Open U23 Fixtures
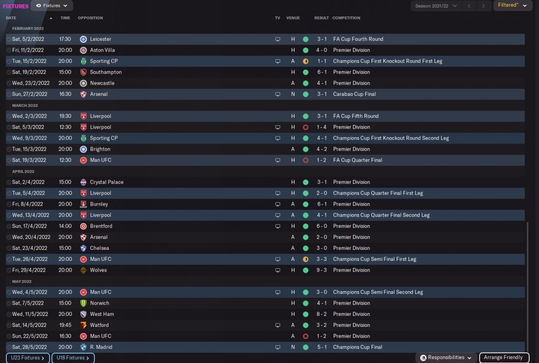Image resolution: width=539 pixels, height=363 pixels. [x=28, y=358]
